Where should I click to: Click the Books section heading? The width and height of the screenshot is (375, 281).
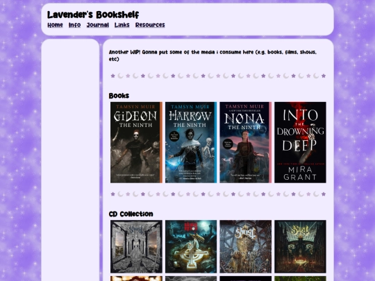point(119,96)
